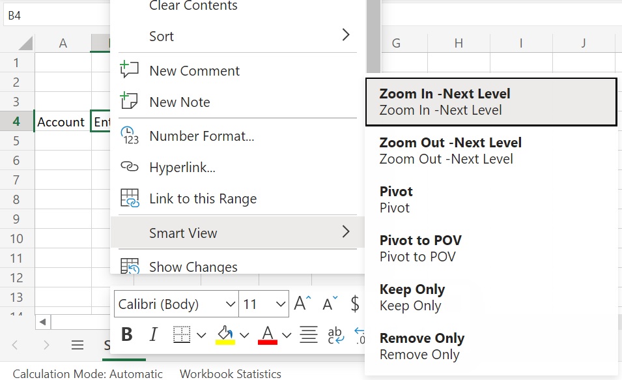Apply borders using the borders icon
This screenshot has width=622, height=380.
[182, 335]
